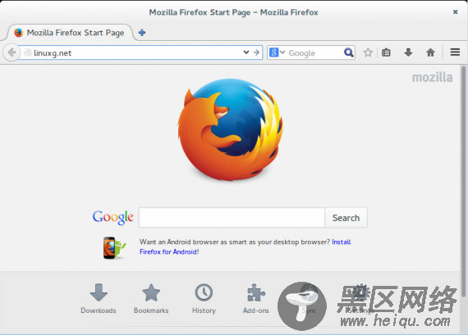Open the hamburger menu button
This screenshot has width=468, height=335.
click(x=455, y=52)
